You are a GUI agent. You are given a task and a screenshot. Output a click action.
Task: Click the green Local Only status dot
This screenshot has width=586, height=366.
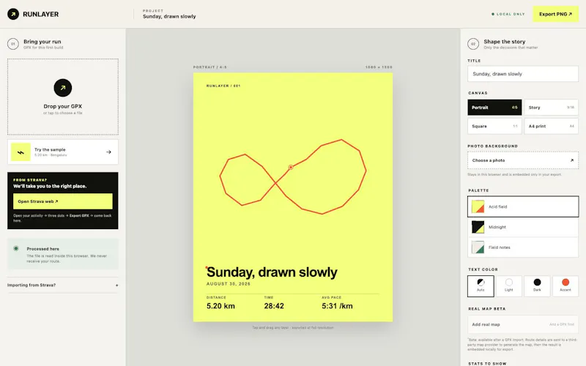(x=493, y=14)
